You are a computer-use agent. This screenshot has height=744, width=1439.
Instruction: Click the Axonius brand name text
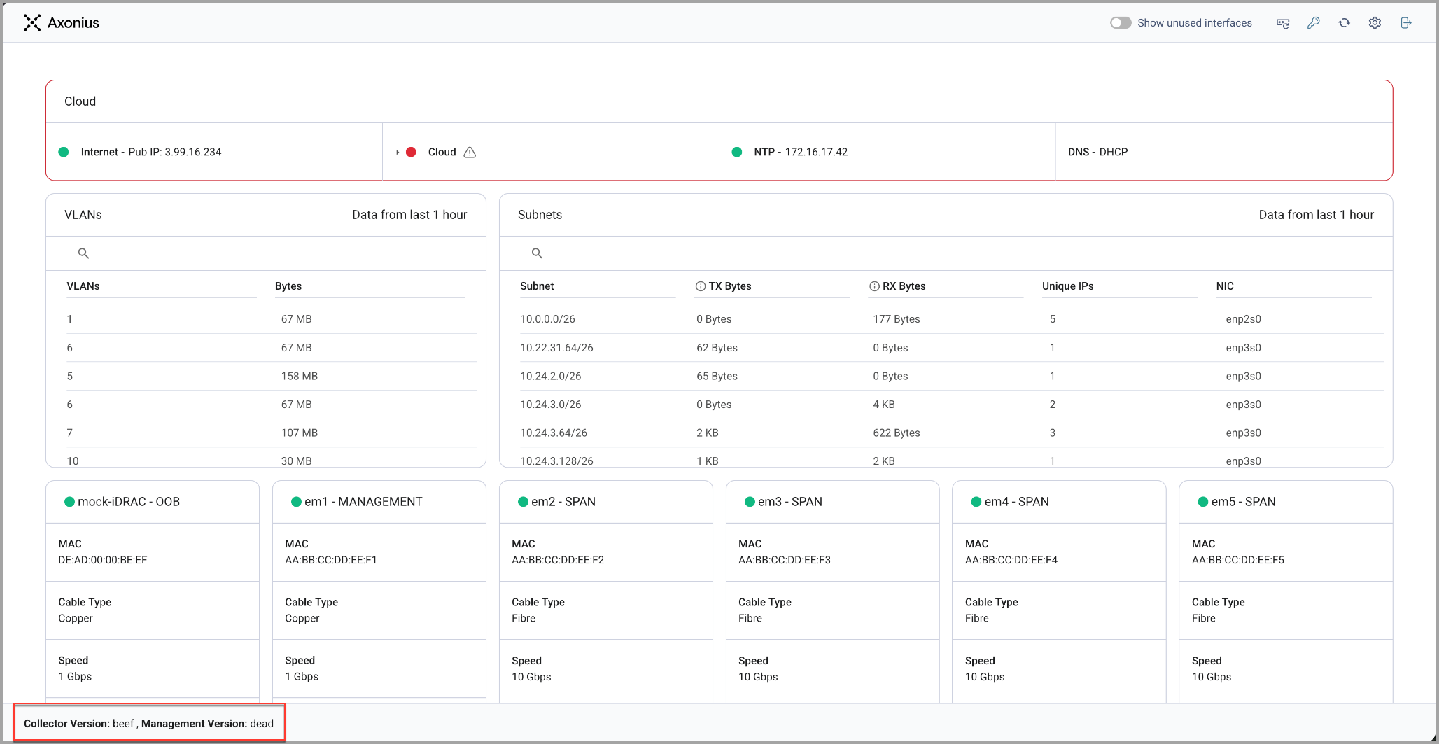(x=73, y=23)
